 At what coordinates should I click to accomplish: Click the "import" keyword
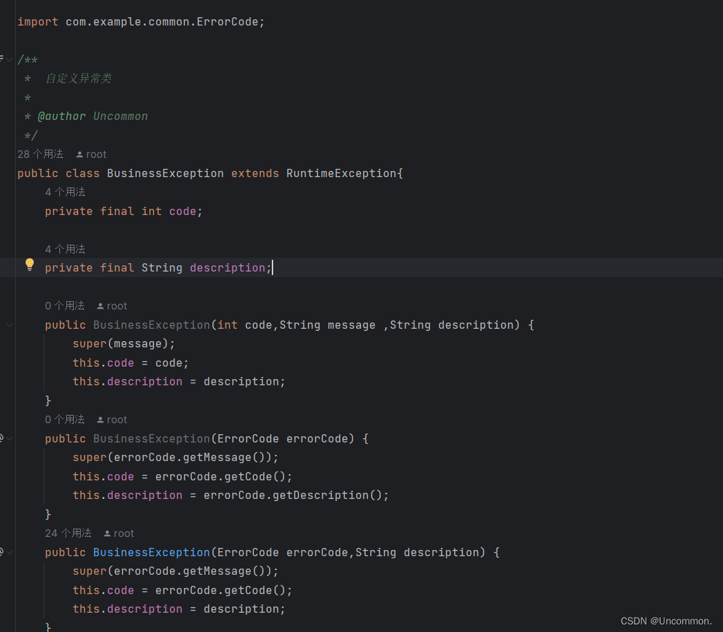(x=38, y=21)
